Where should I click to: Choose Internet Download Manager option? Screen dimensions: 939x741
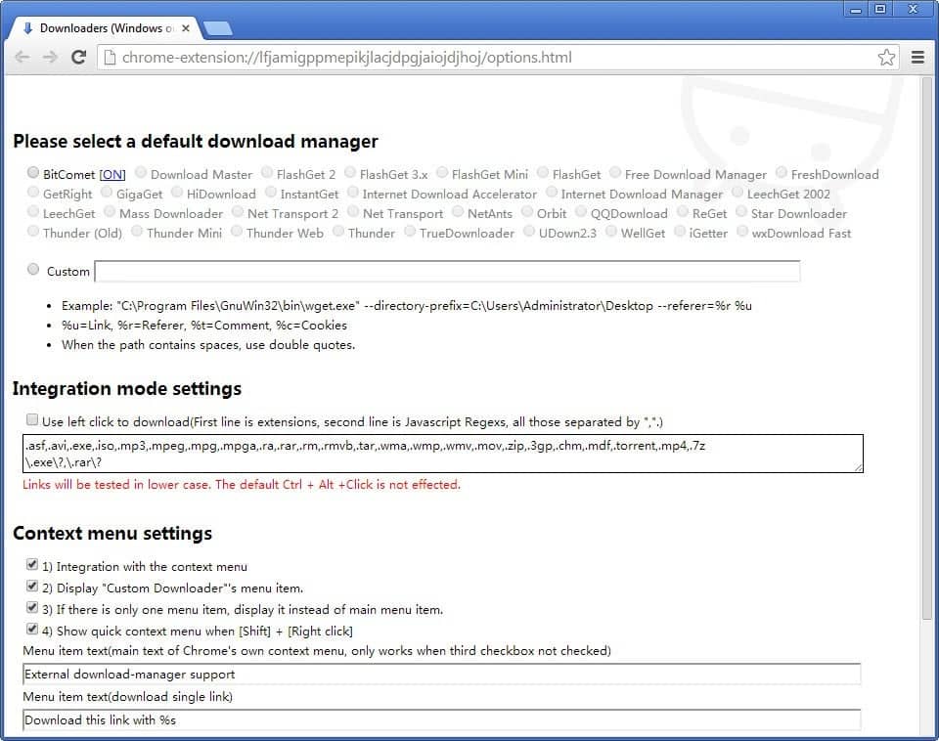(552, 193)
